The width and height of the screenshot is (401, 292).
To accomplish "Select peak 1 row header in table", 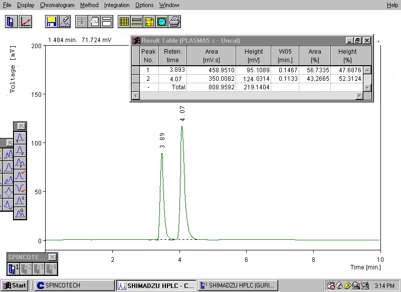I will point(135,70).
